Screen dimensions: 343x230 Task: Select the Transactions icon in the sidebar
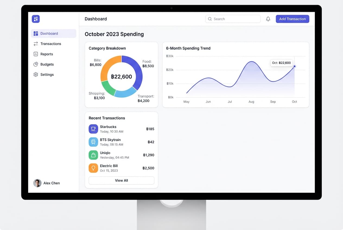click(36, 44)
